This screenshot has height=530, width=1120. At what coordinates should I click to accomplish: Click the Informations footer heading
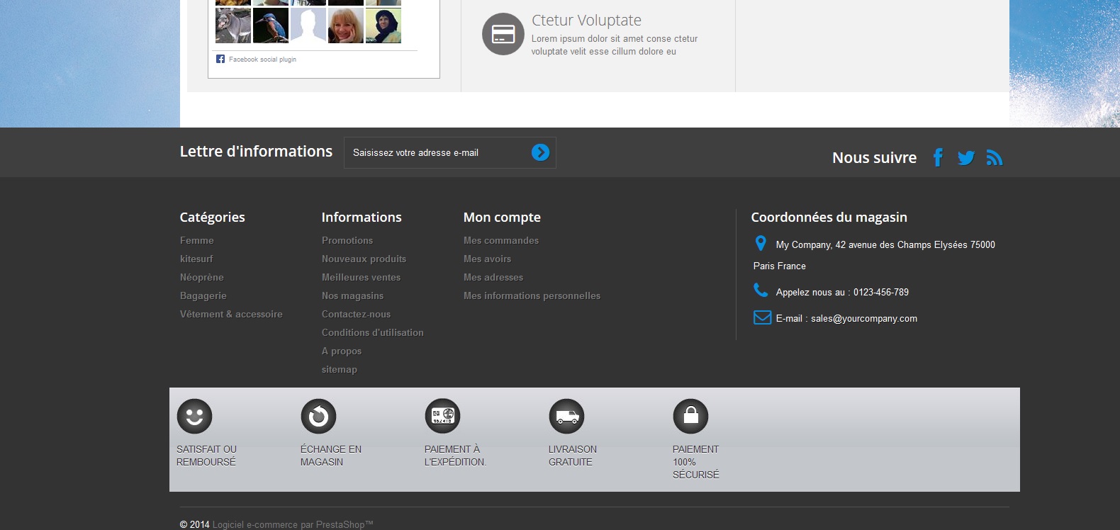click(362, 218)
